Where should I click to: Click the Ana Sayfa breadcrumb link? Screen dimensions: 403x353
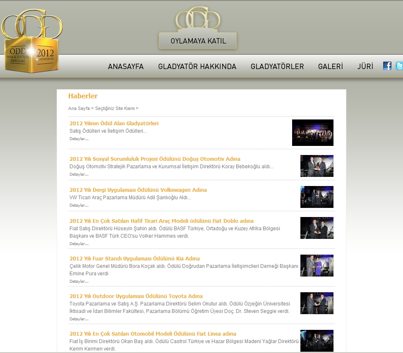79,108
